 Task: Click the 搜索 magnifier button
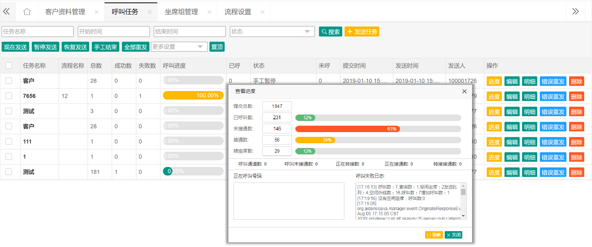[x=330, y=31]
